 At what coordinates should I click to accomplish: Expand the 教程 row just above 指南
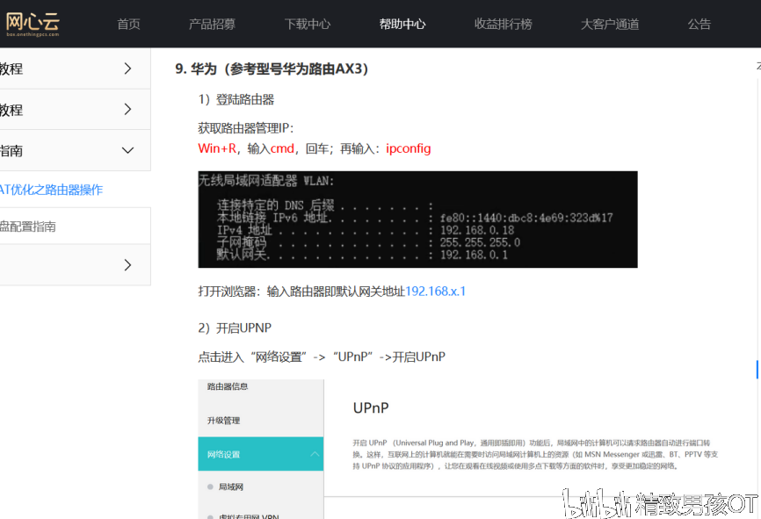tap(127, 109)
